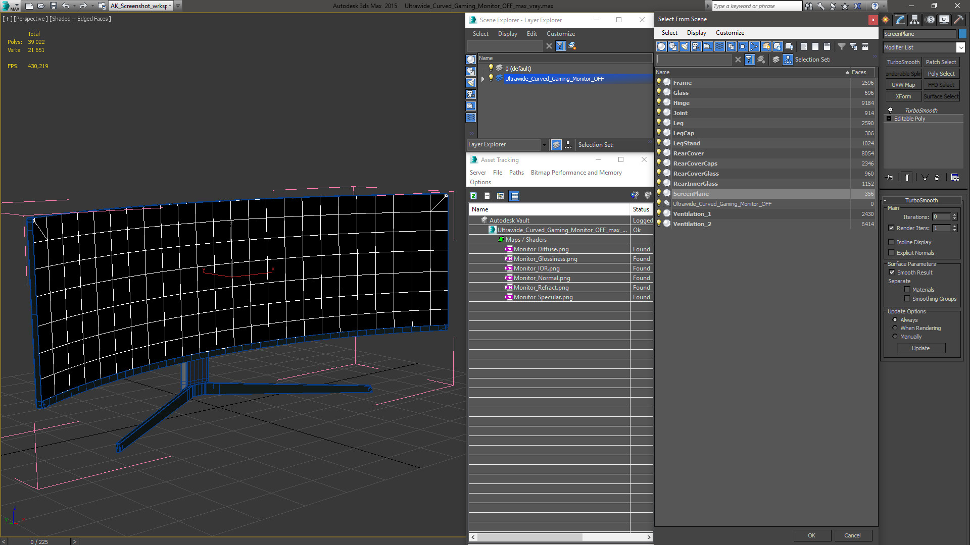970x545 pixels.
Task: Expand Ultrawide_Curved_Gaming_Monitor_OFF layer
Action: pos(483,79)
